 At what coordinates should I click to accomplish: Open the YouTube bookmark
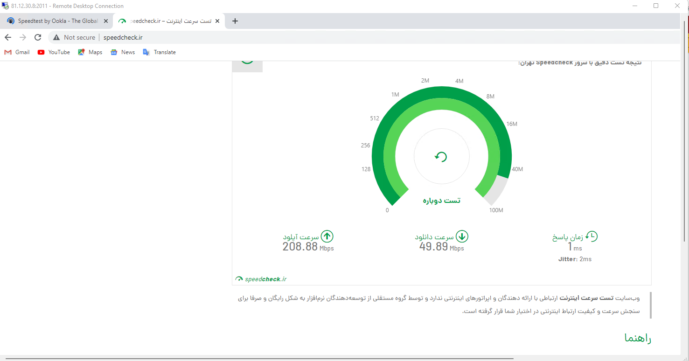pos(54,52)
